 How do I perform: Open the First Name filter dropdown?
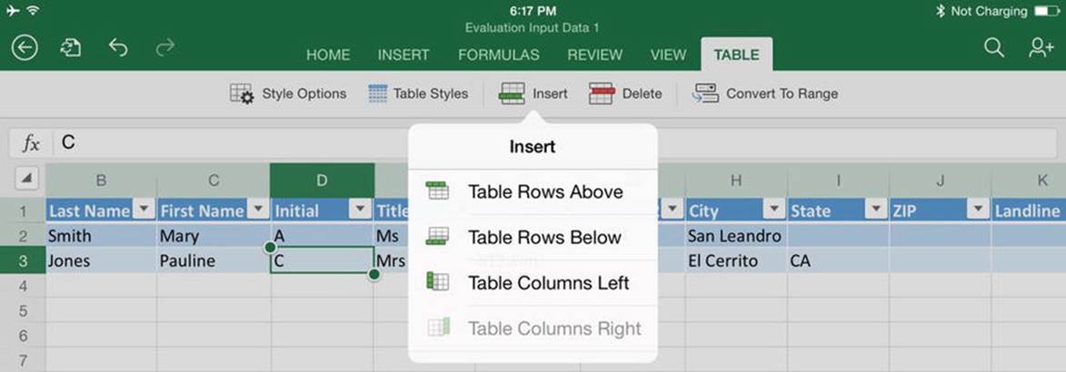coord(257,210)
